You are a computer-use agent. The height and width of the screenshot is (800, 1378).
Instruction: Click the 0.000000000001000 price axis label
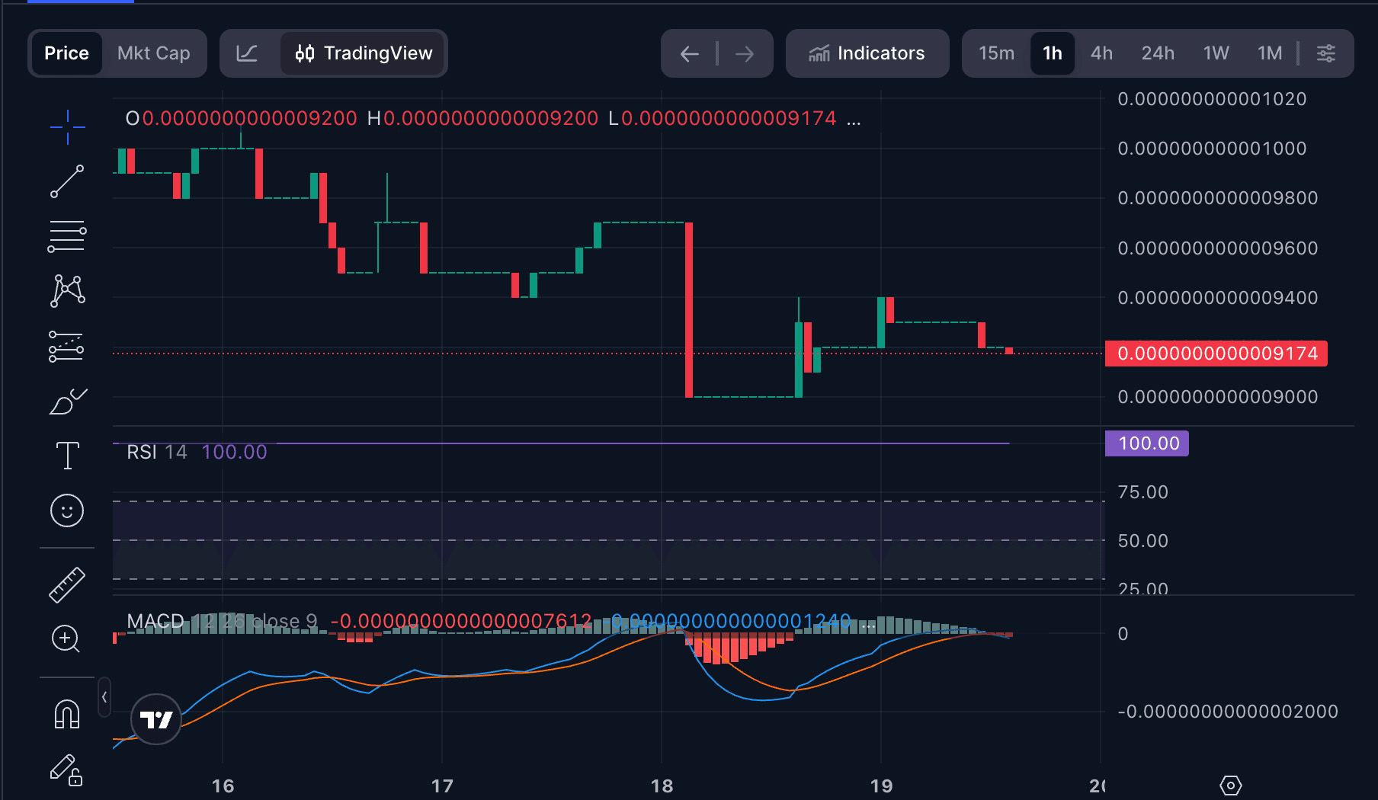[1212, 149]
